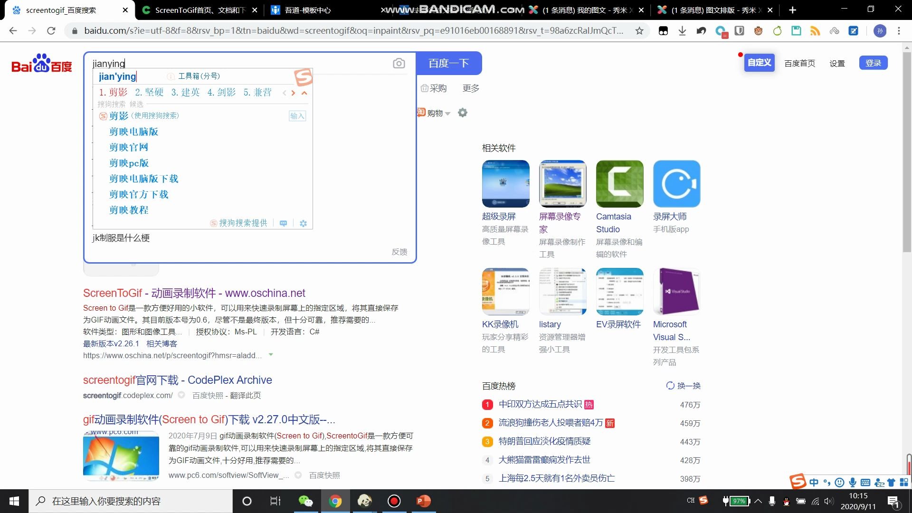912x513 pixels.
Task: Open search tools gear icon next to 购物
Action: (x=463, y=113)
